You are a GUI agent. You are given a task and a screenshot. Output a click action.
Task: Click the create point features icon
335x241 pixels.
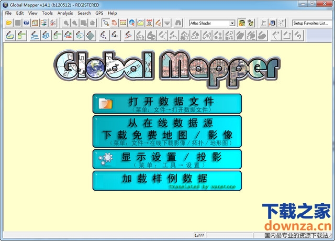coord(104,35)
